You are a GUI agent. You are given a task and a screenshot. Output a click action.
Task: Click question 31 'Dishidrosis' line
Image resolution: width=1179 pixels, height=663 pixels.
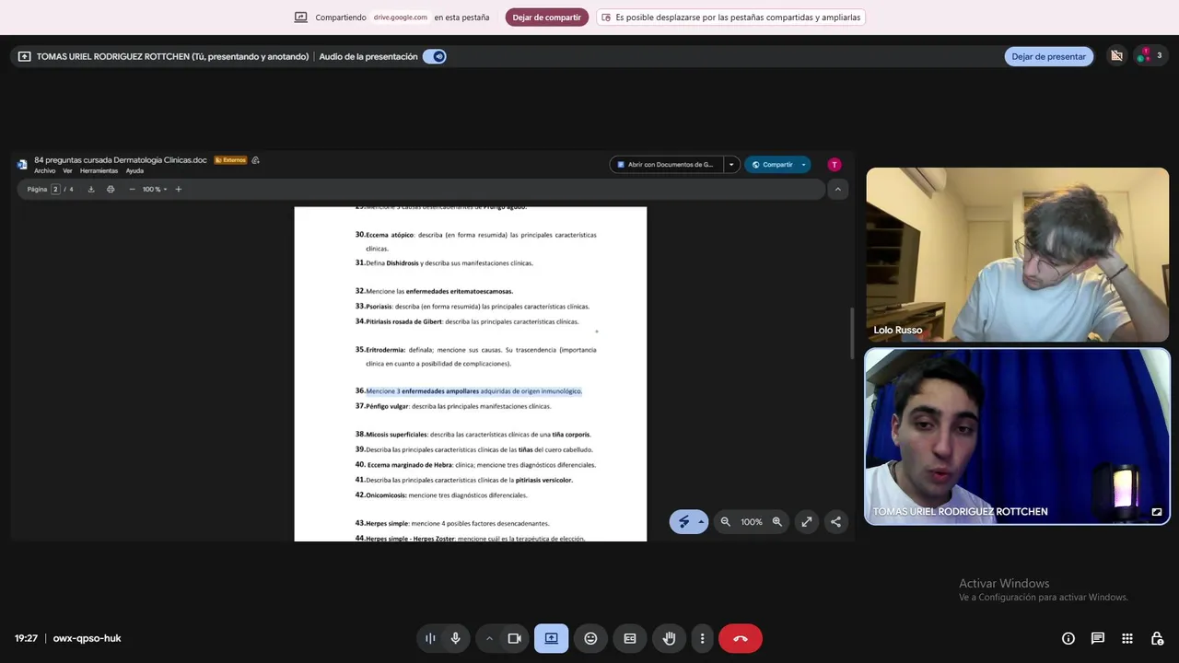point(444,263)
